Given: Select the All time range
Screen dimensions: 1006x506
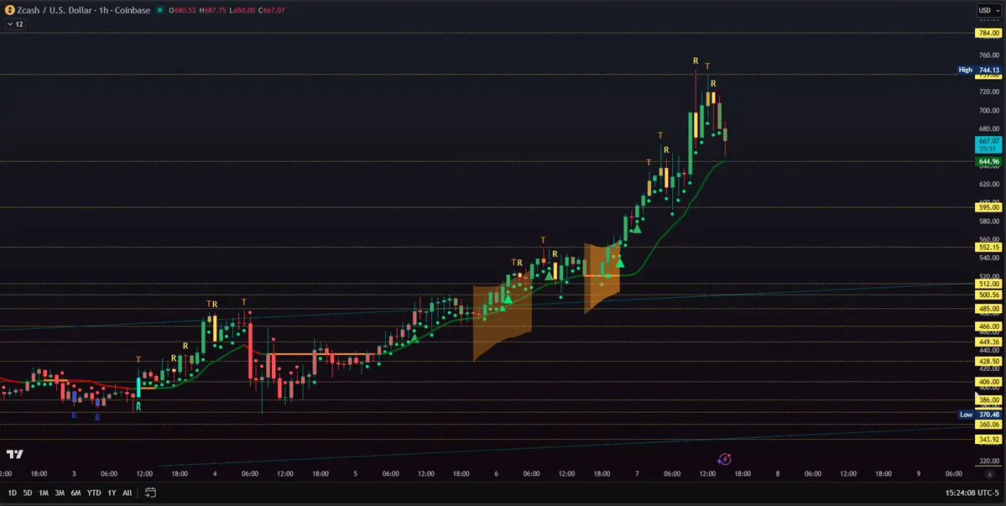Looking at the screenshot, I should point(127,493).
